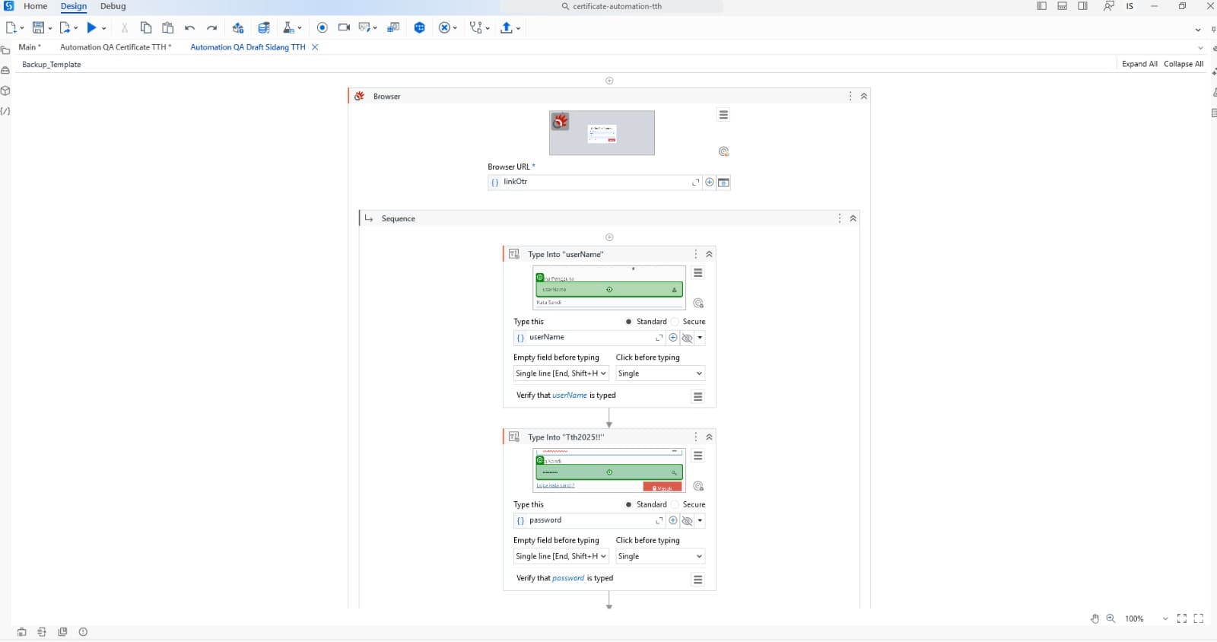This screenshot has height=642, width=1217.
Task: Select Secure radio in Tth2025!! activity
Action: click(x=675, y=504)
